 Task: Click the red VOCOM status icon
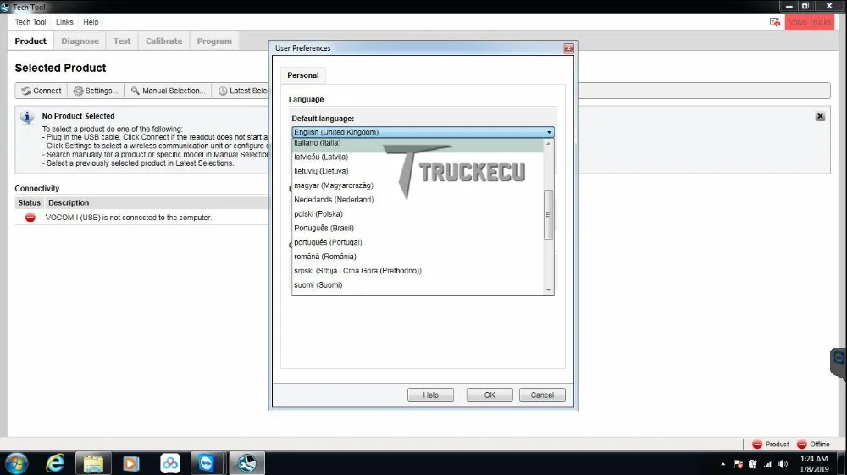tap(30, 218)
